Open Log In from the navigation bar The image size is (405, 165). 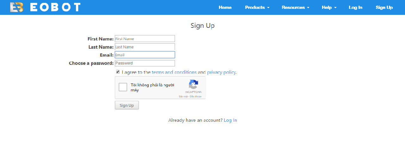point(355,7)
